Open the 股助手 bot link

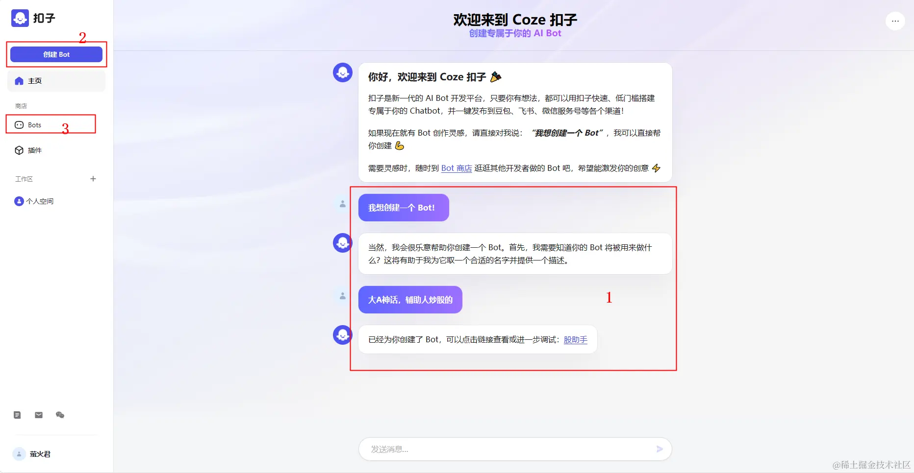click(576, 340)
